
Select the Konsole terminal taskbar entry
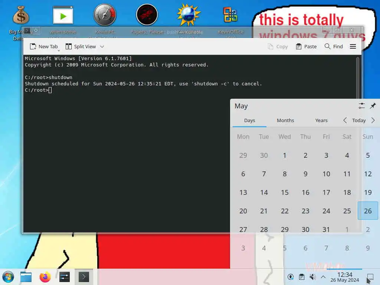click(84, 277)
